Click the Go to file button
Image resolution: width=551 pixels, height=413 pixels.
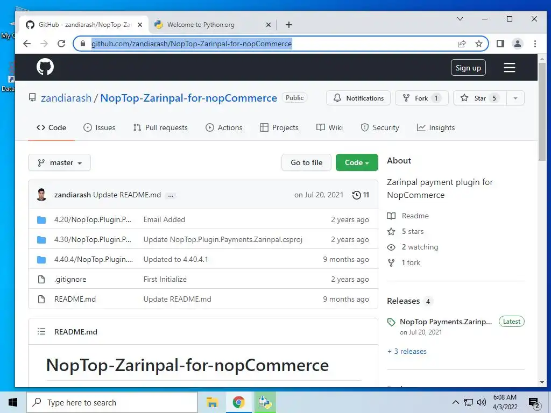306,162
